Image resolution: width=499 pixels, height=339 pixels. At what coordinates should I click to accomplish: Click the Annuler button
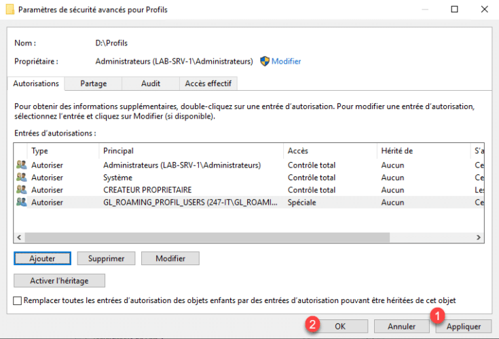pyautogui.click(x=402, y=326)
